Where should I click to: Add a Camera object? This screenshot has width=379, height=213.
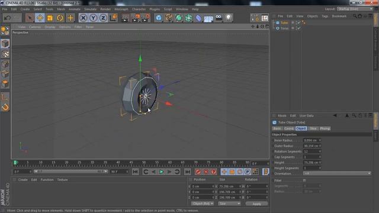pyautogui.click(x=219, y=18)
